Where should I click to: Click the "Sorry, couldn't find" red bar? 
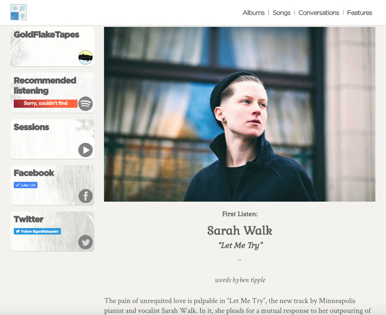click(46, 103)
